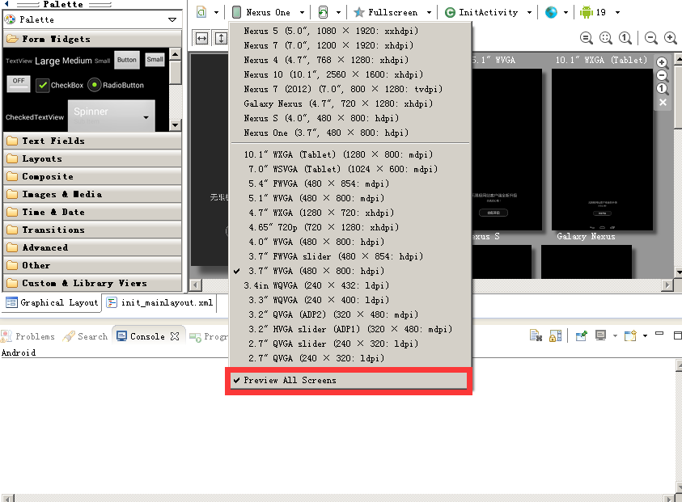The height and width of the screenshot is (502, 682).
Task: Expand the Transitions palette category
Action: click(x=92, y=230)
